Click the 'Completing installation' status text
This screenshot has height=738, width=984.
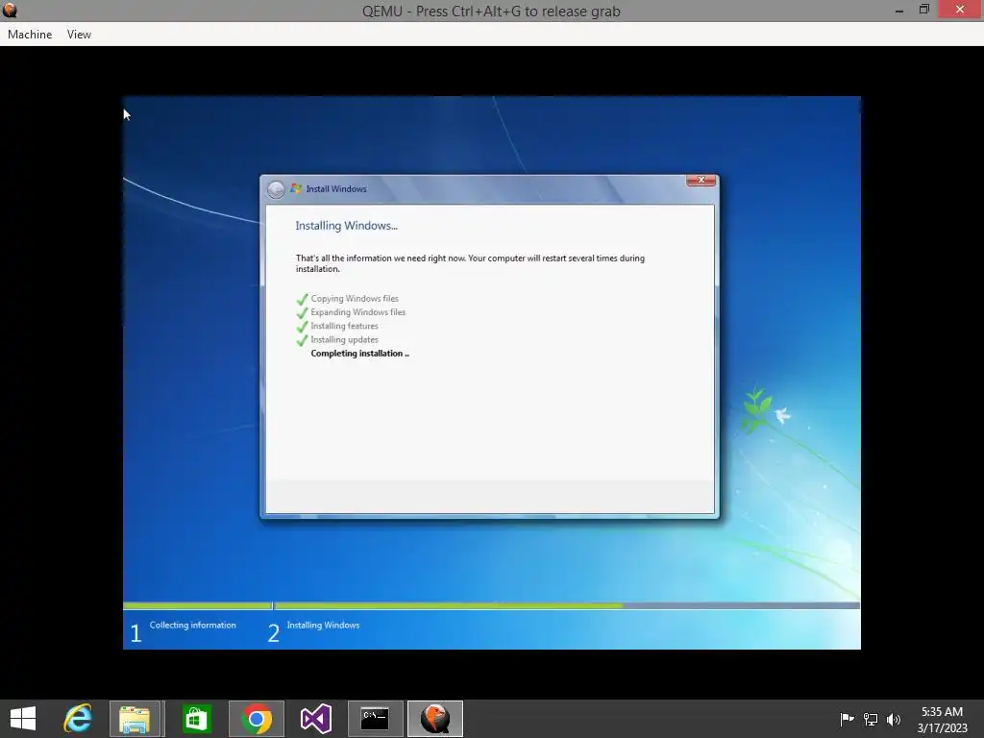[359, 354]
